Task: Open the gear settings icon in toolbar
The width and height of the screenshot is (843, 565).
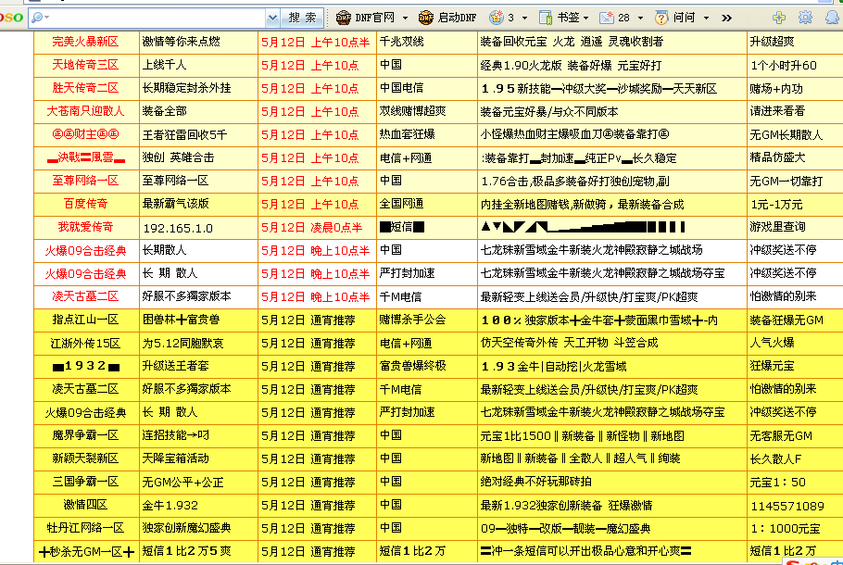Action: click(805, 18)
